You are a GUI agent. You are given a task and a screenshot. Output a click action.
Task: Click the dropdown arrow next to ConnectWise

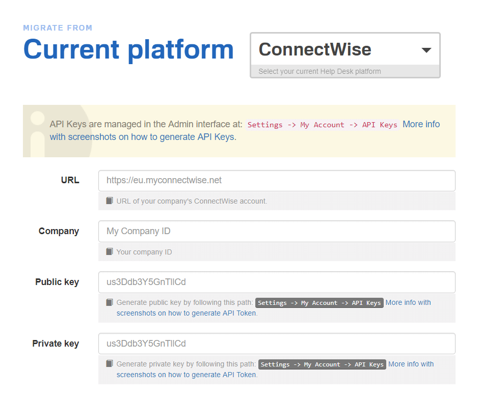[427, 49]
